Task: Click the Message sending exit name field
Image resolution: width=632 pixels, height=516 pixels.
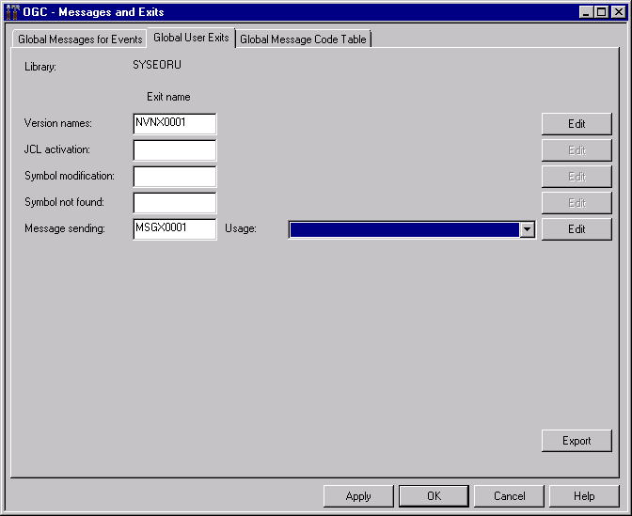Action: tap(175, 229)
